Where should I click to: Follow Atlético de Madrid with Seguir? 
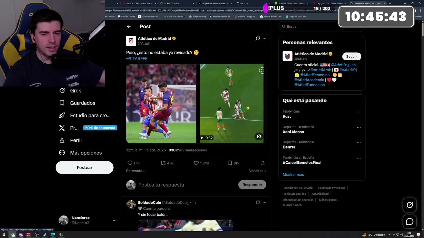[x=351, y=56]
